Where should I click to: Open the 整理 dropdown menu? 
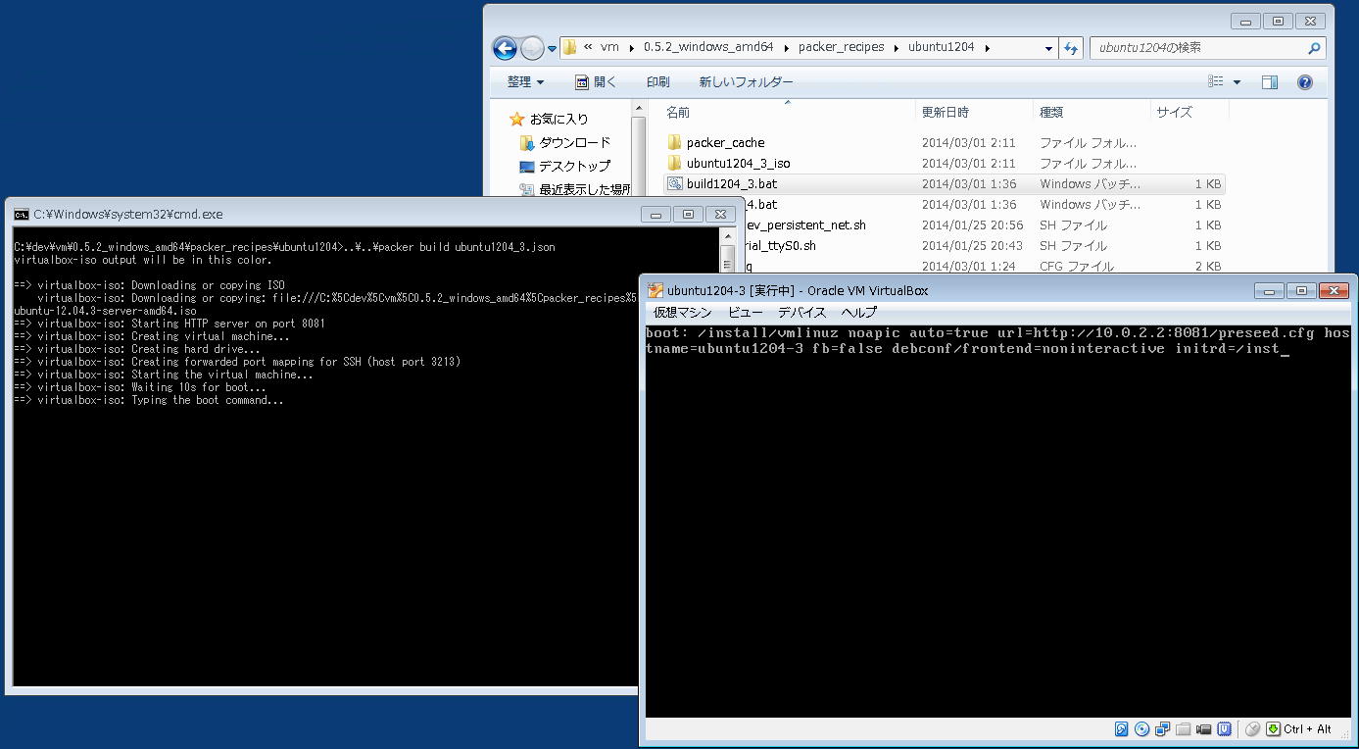click(526, 82)
